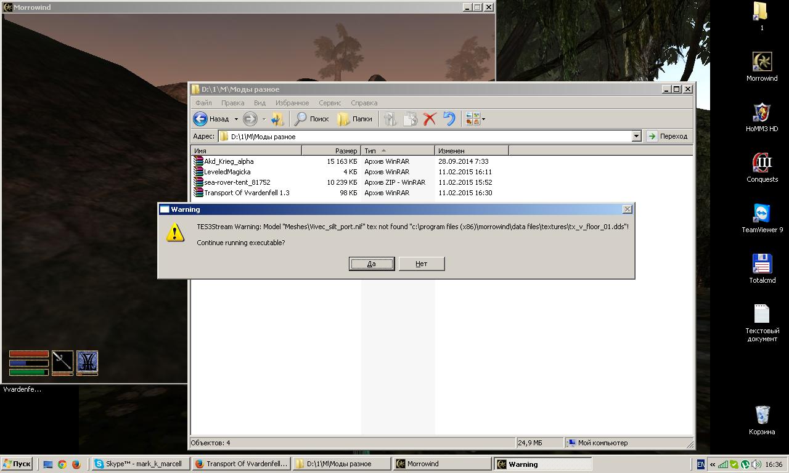
Task: Click the yellow warning triangle icon
Action: 175,232
